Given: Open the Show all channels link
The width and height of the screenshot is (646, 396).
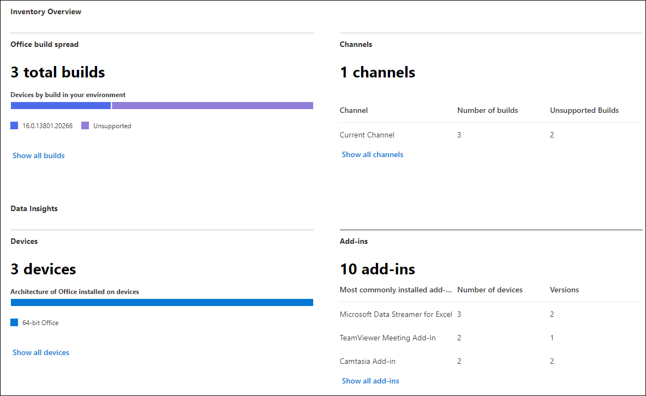Looking at the screenshot, I should click(x=373, y=154).
